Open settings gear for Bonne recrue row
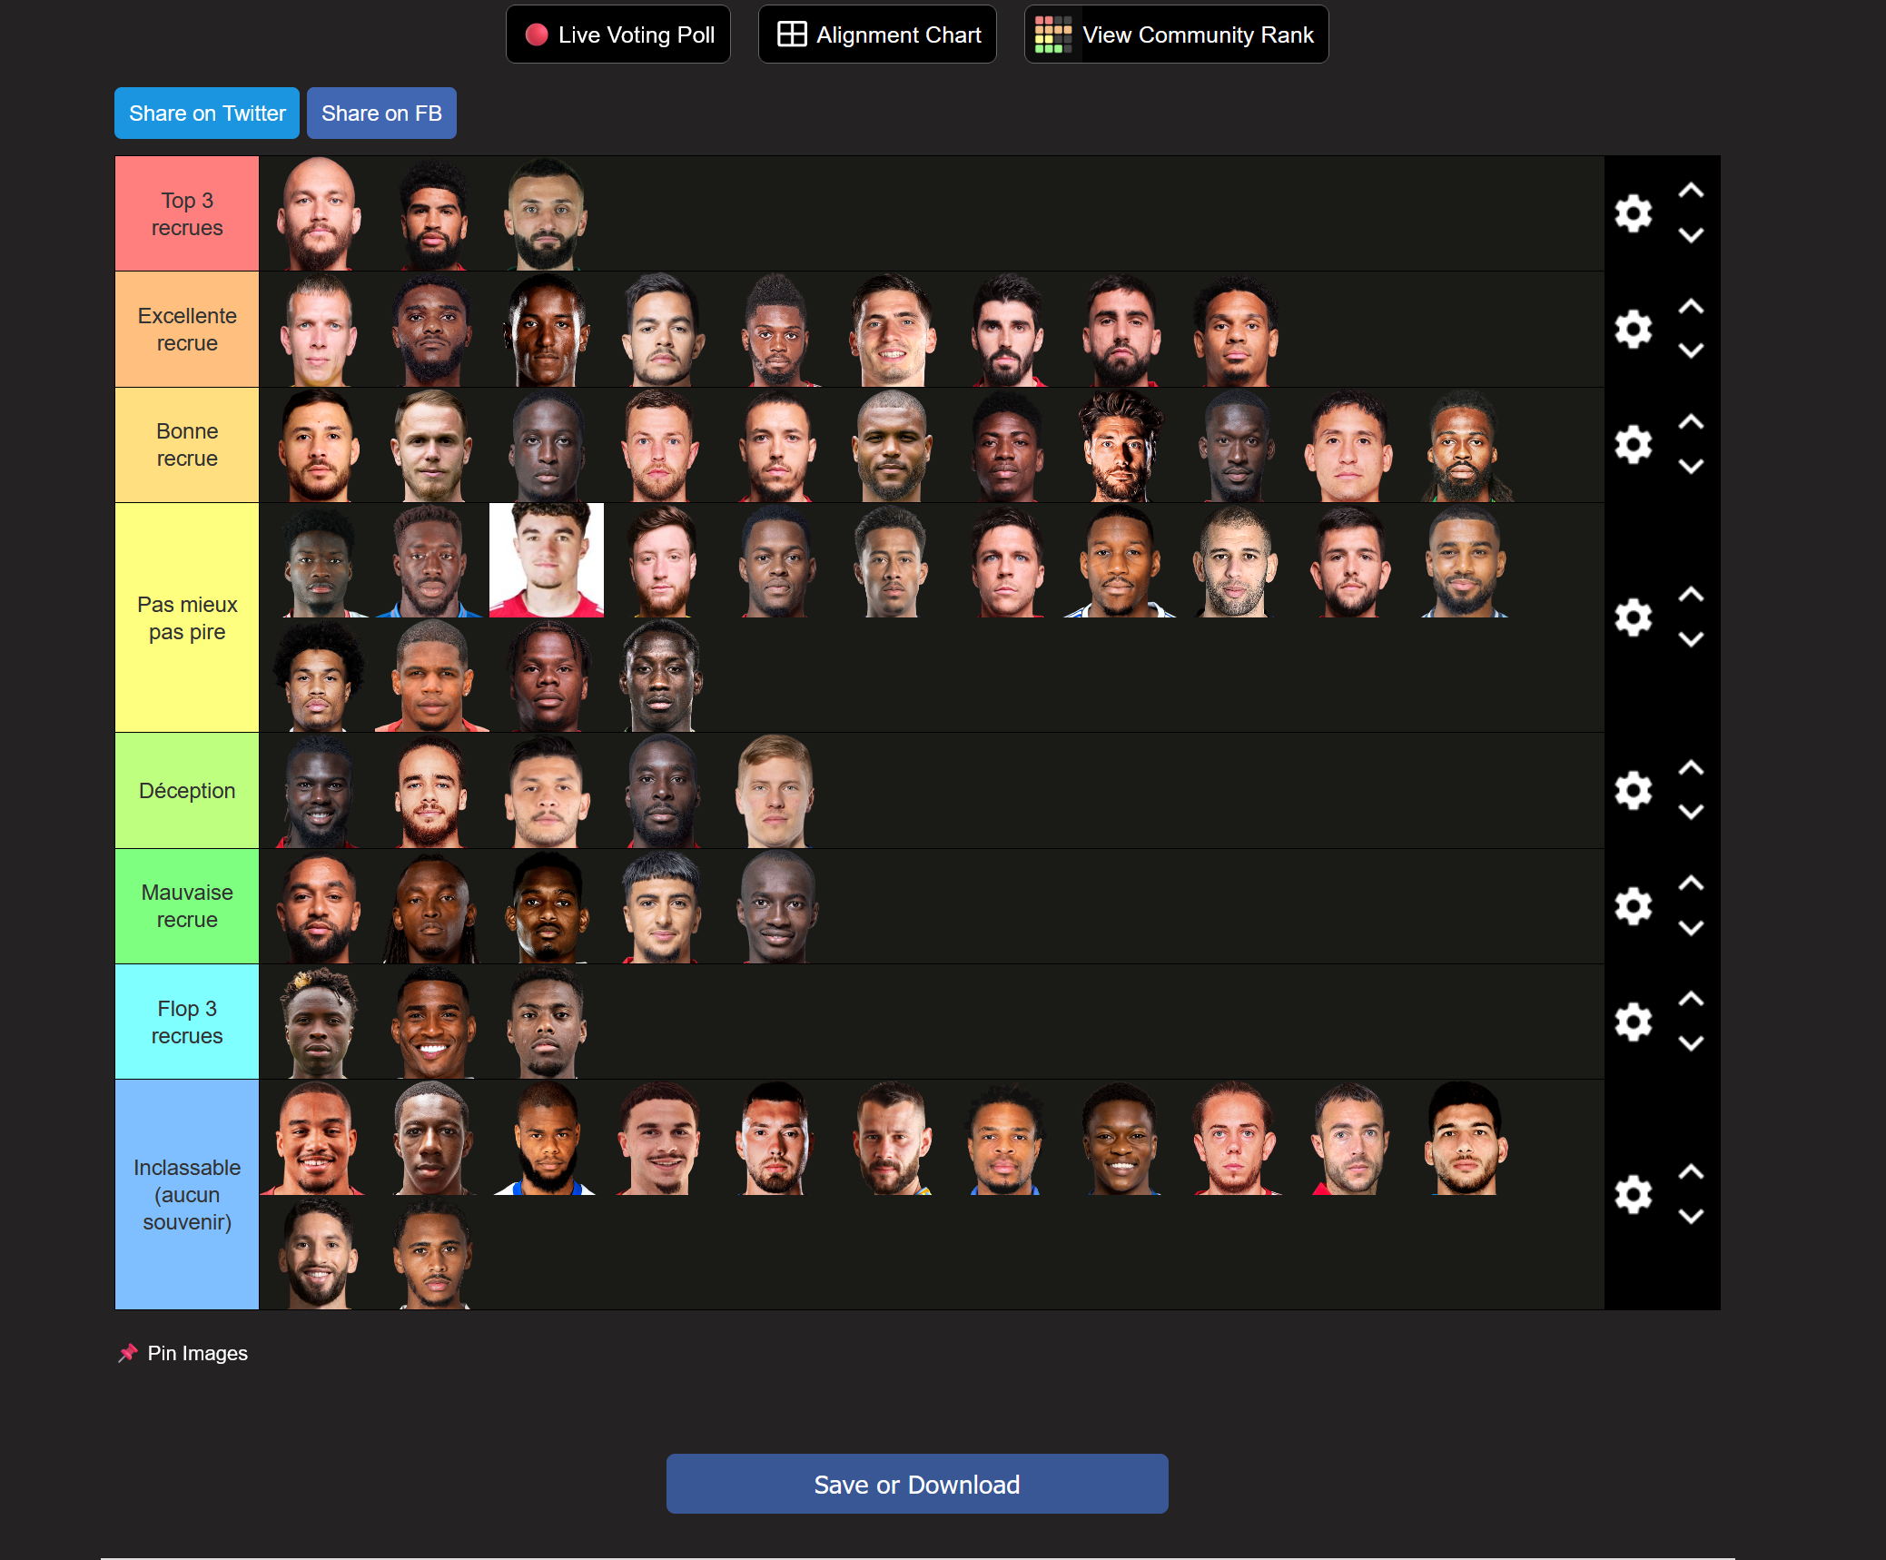 point(1633,444)
